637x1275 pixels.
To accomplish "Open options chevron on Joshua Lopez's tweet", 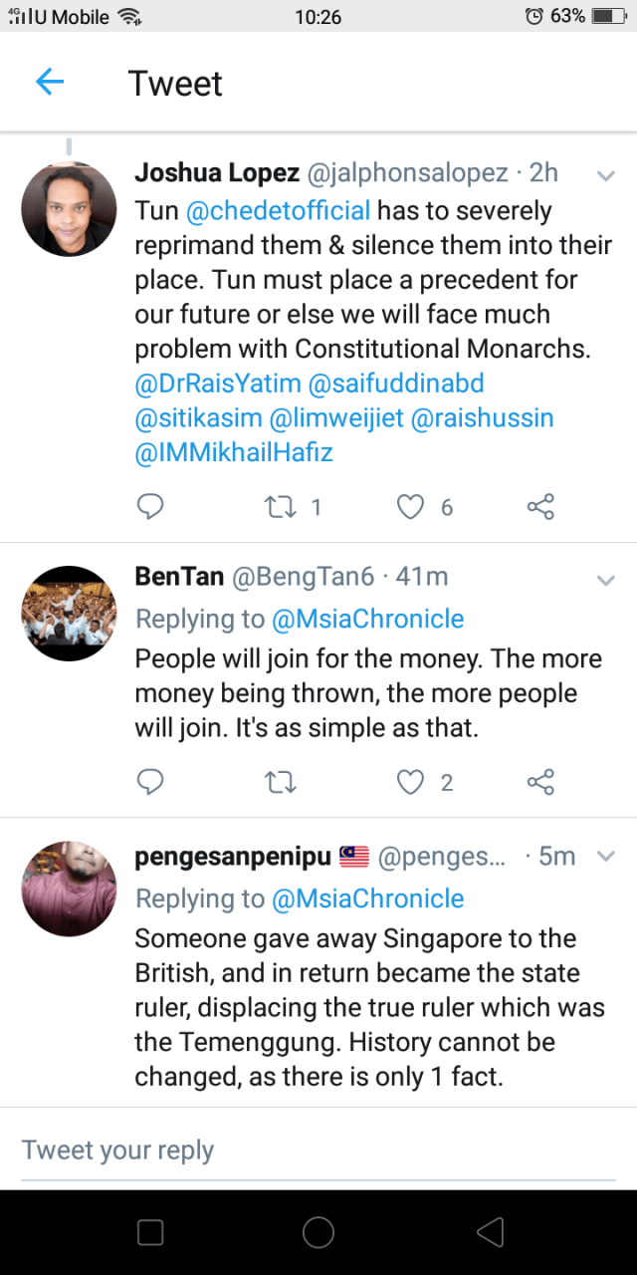I will (605, 176).
